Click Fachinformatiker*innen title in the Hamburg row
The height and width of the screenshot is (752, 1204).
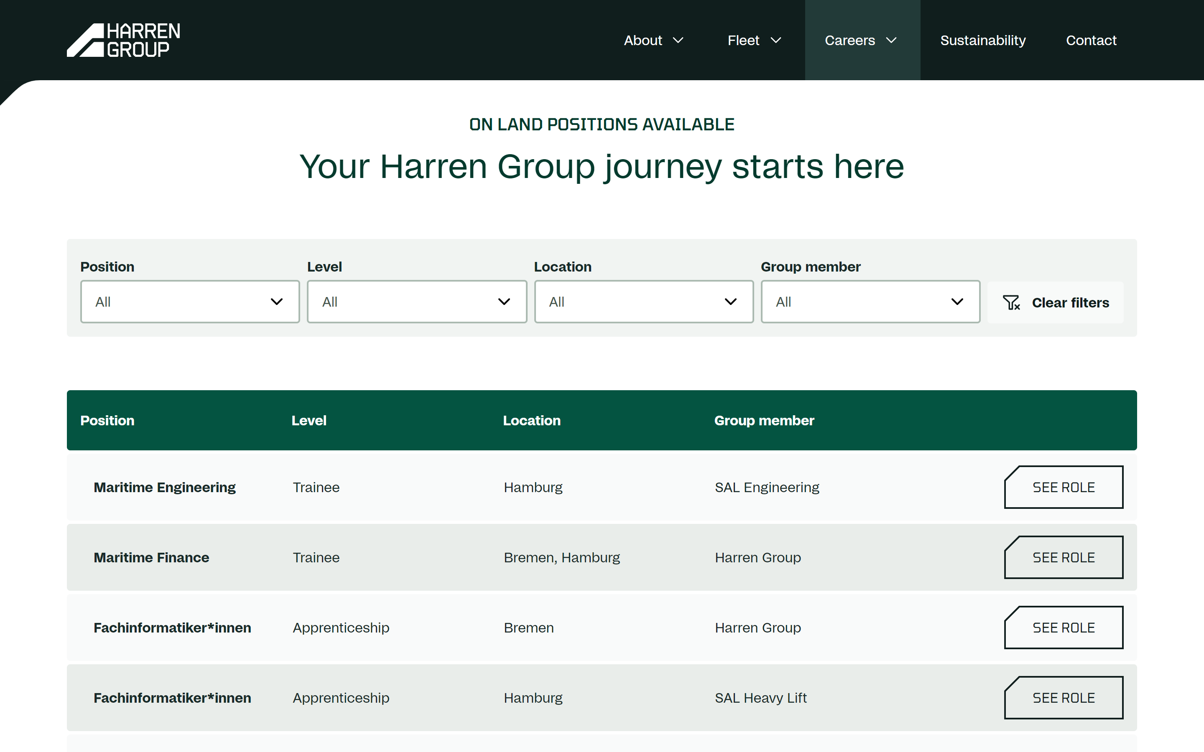click(172, 698)
